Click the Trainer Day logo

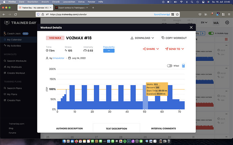point(20,23)
